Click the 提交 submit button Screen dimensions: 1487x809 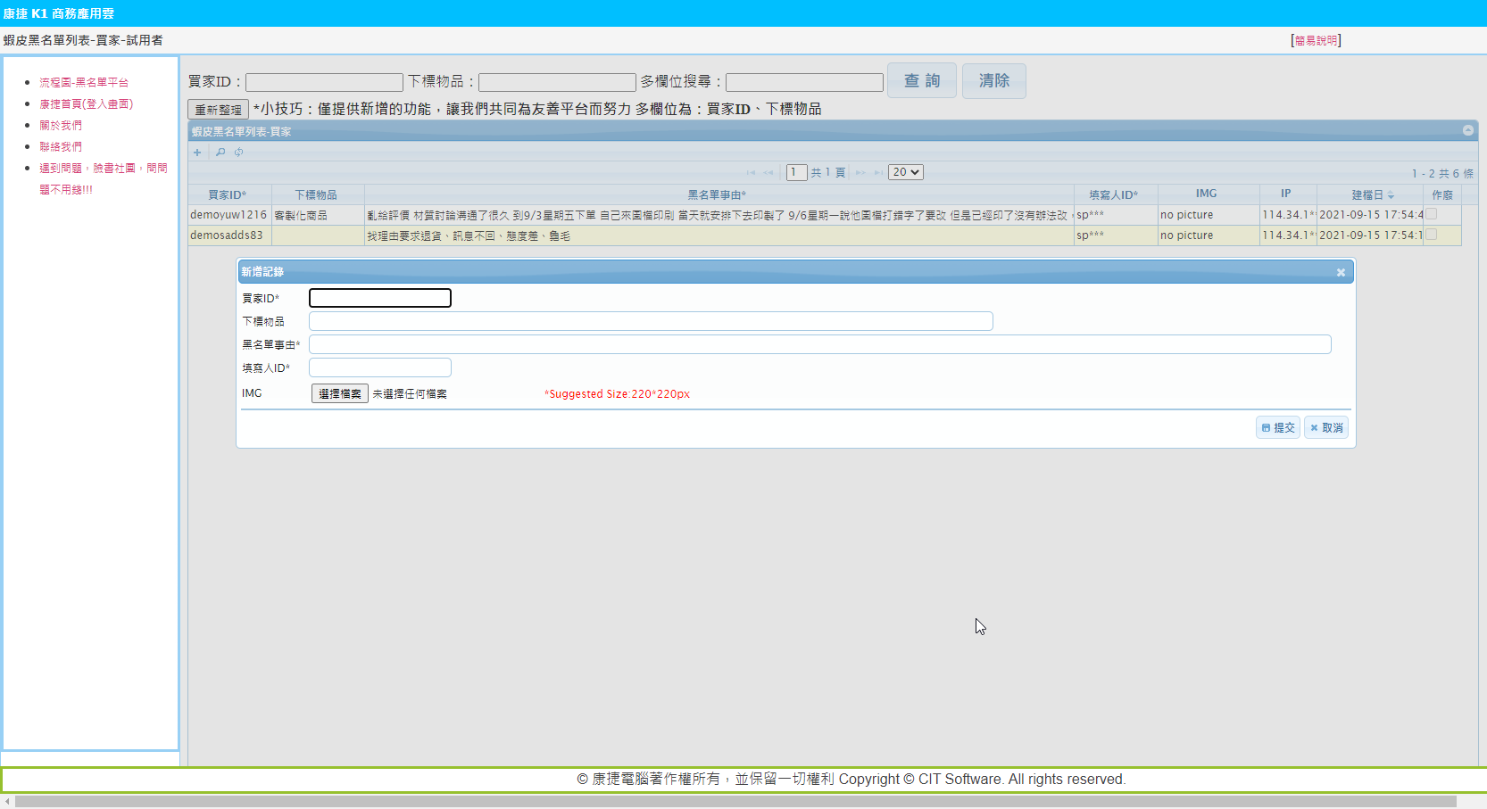coord(1278,428)
